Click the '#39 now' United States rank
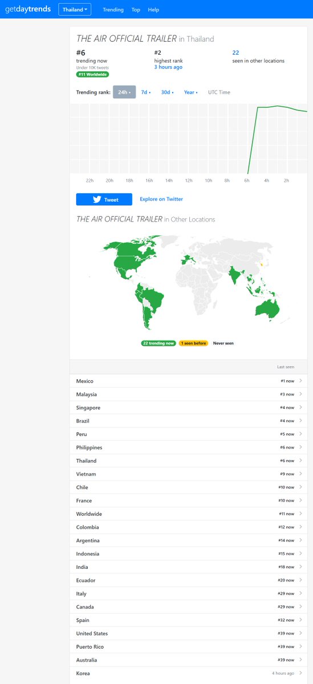 pyautogui.click(x=286, y=634)
